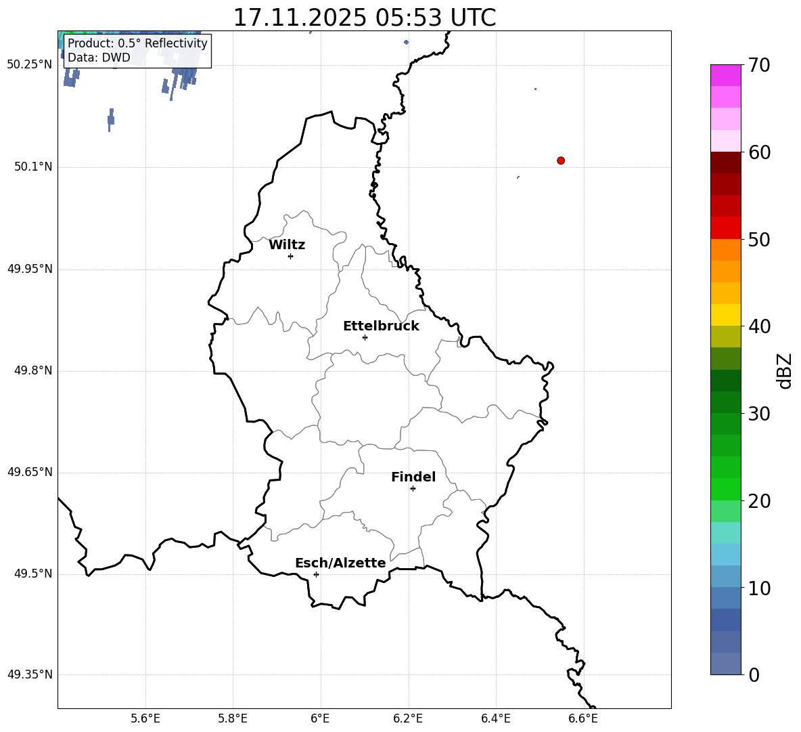
Task: Click latitude label 49.8°N
Action: [33, 370]
